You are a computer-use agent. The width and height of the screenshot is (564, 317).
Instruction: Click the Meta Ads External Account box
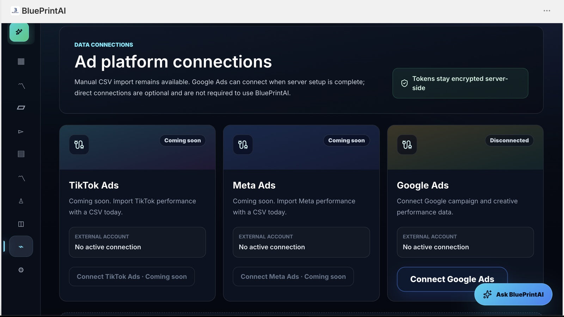[301, 242]
